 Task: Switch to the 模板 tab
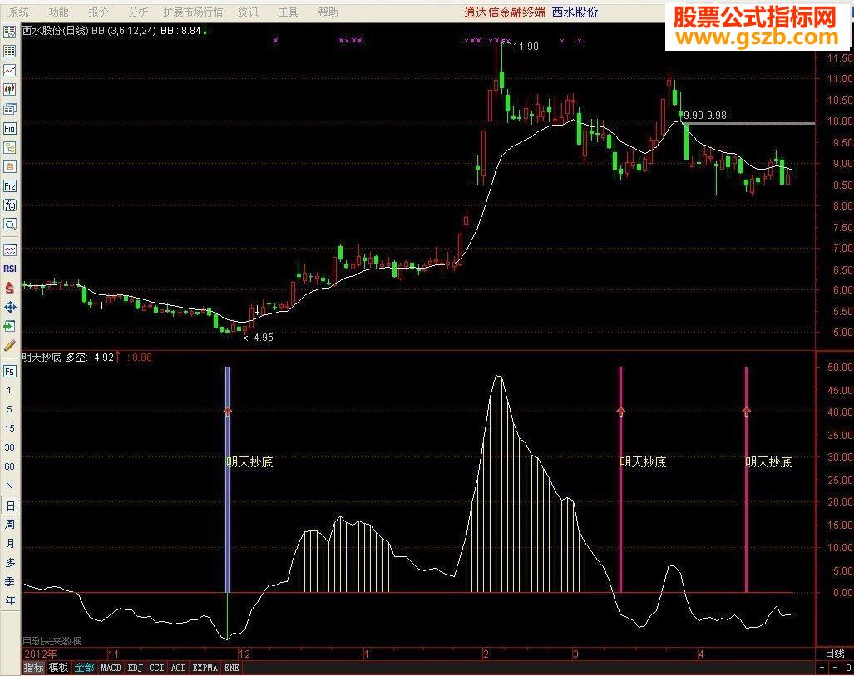[58, 668]
